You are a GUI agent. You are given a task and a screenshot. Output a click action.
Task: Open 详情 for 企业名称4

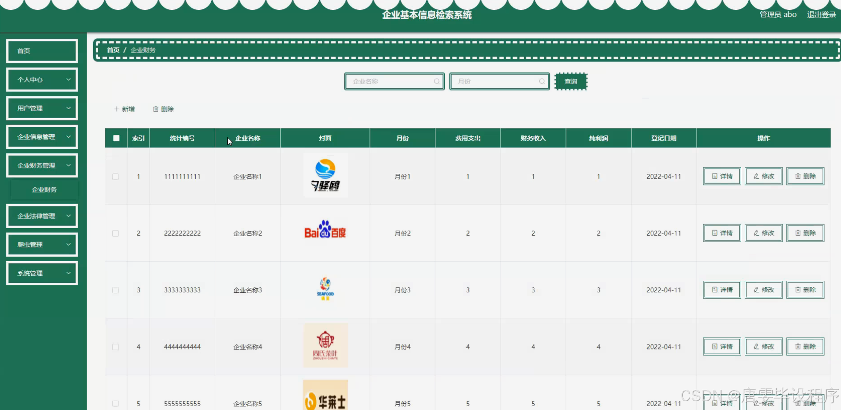coord(722,347)
